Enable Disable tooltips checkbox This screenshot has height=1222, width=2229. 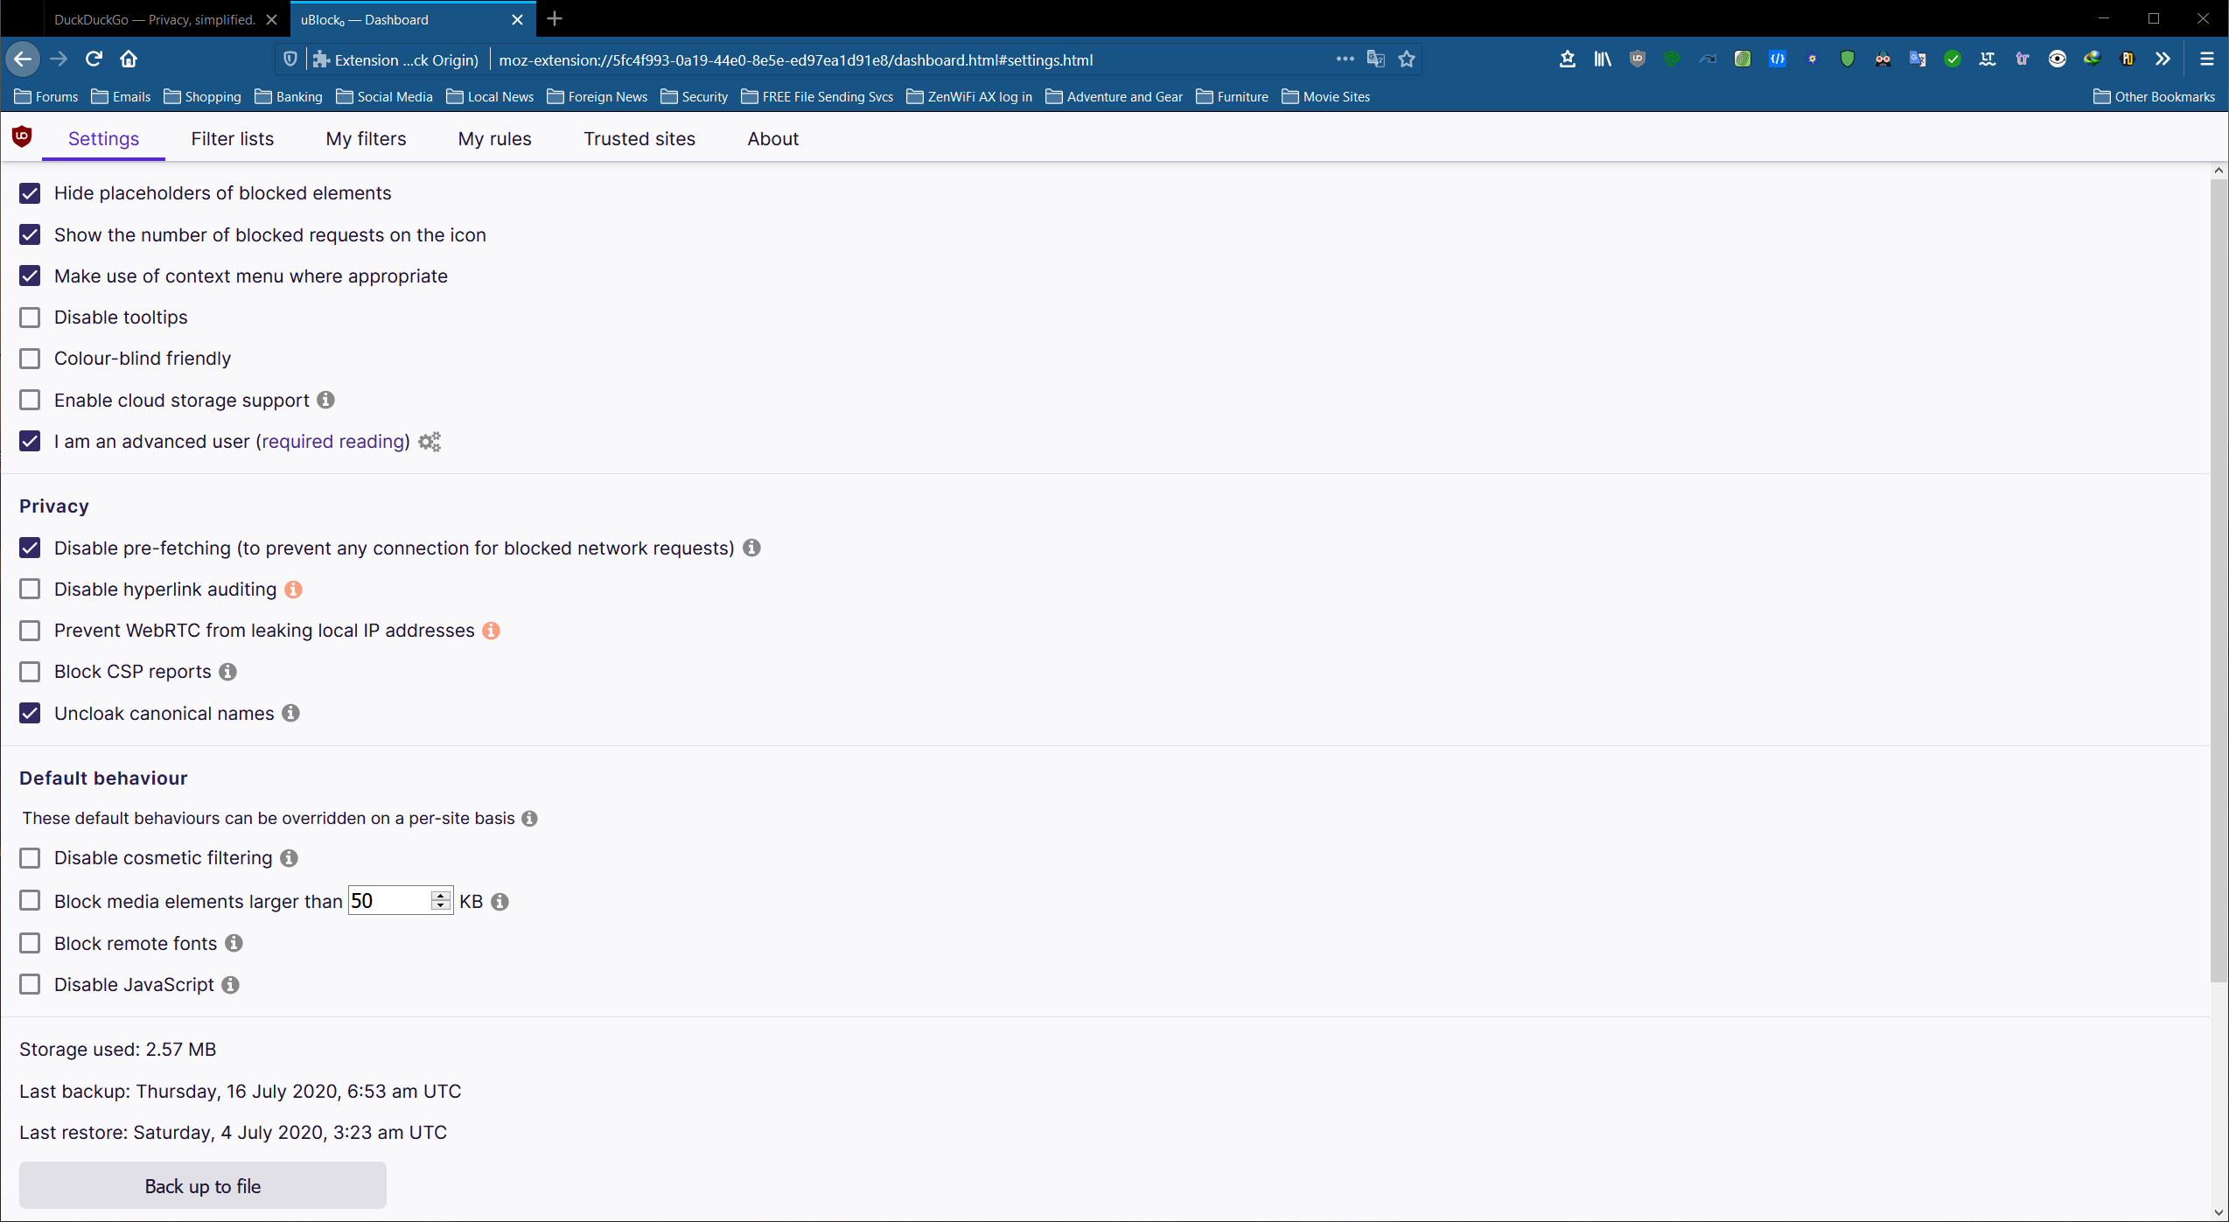[30, 318]
